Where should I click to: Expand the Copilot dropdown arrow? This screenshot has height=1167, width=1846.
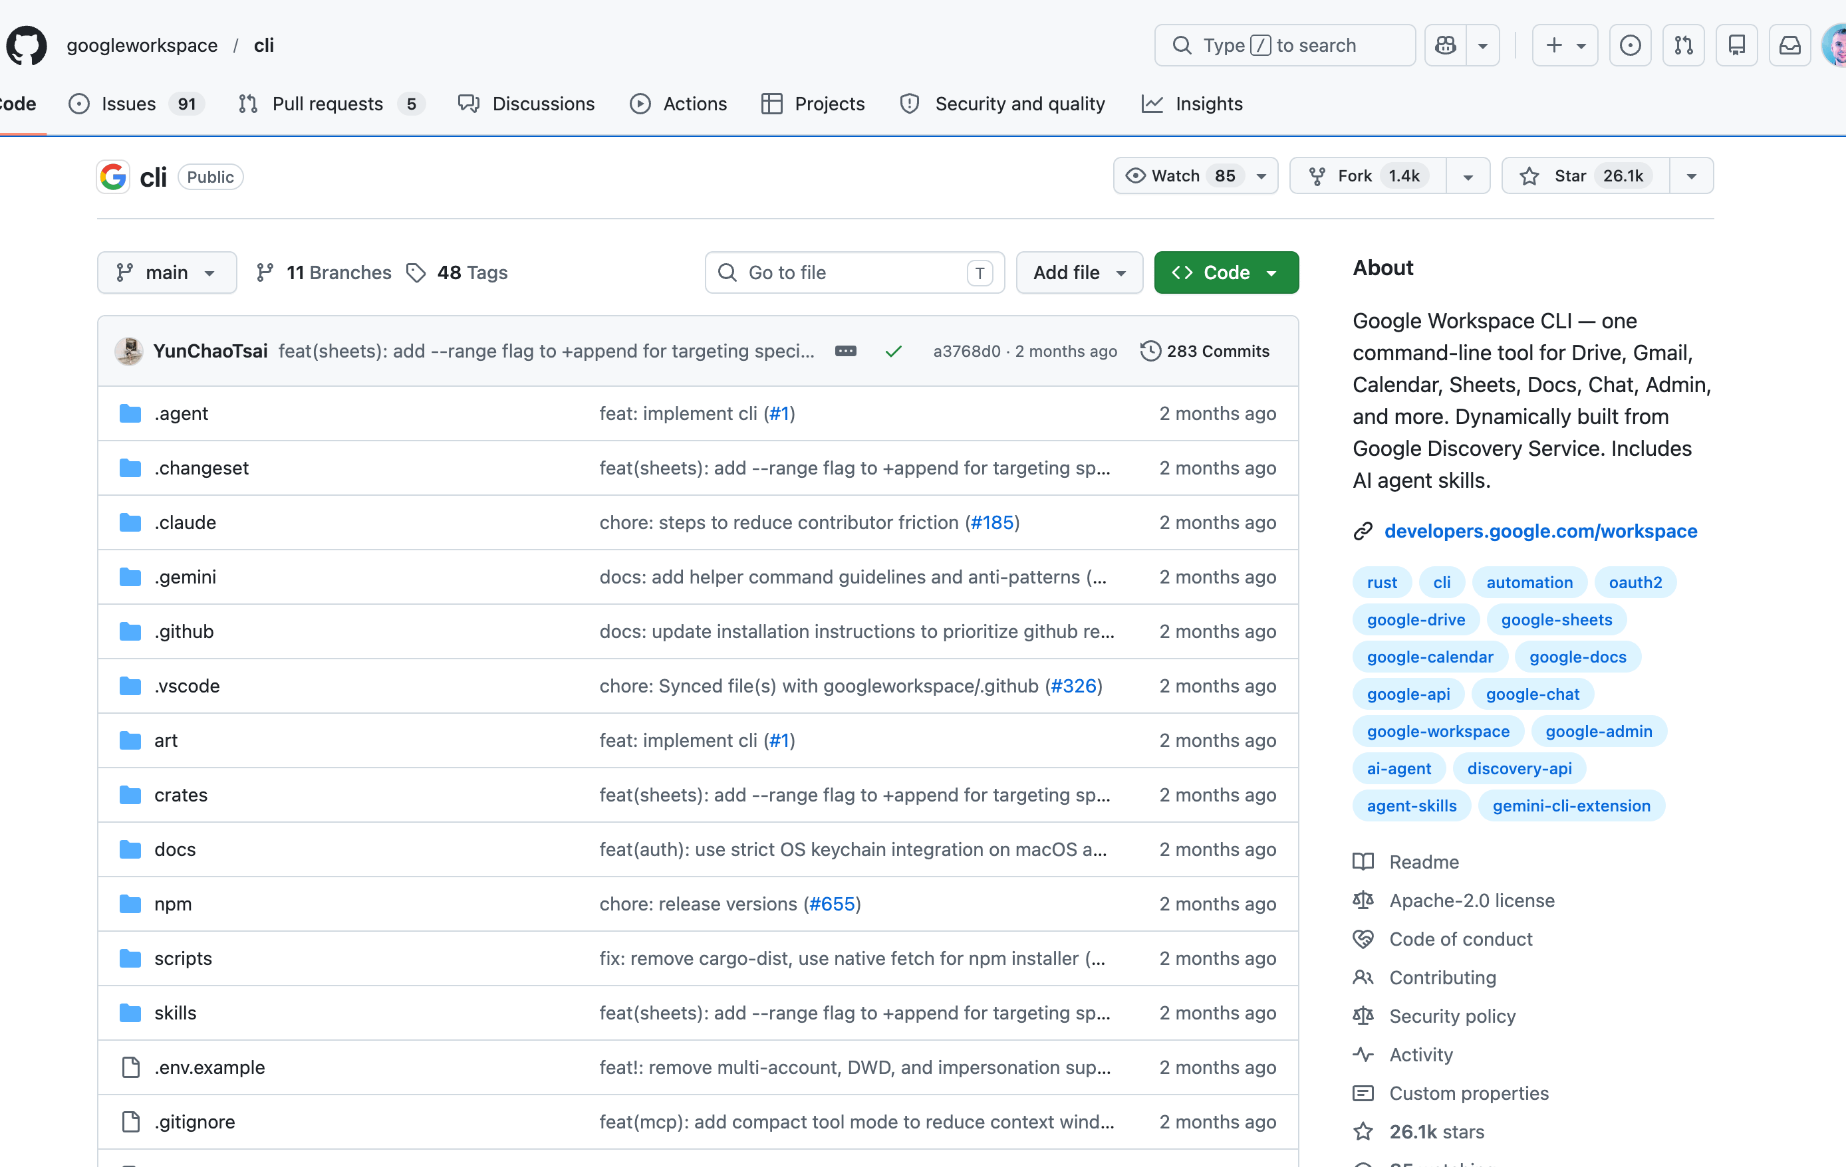click(x=1484, y=45)
